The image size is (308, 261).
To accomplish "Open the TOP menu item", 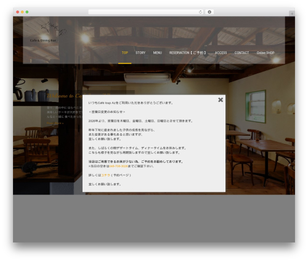I will coord(125,53).
